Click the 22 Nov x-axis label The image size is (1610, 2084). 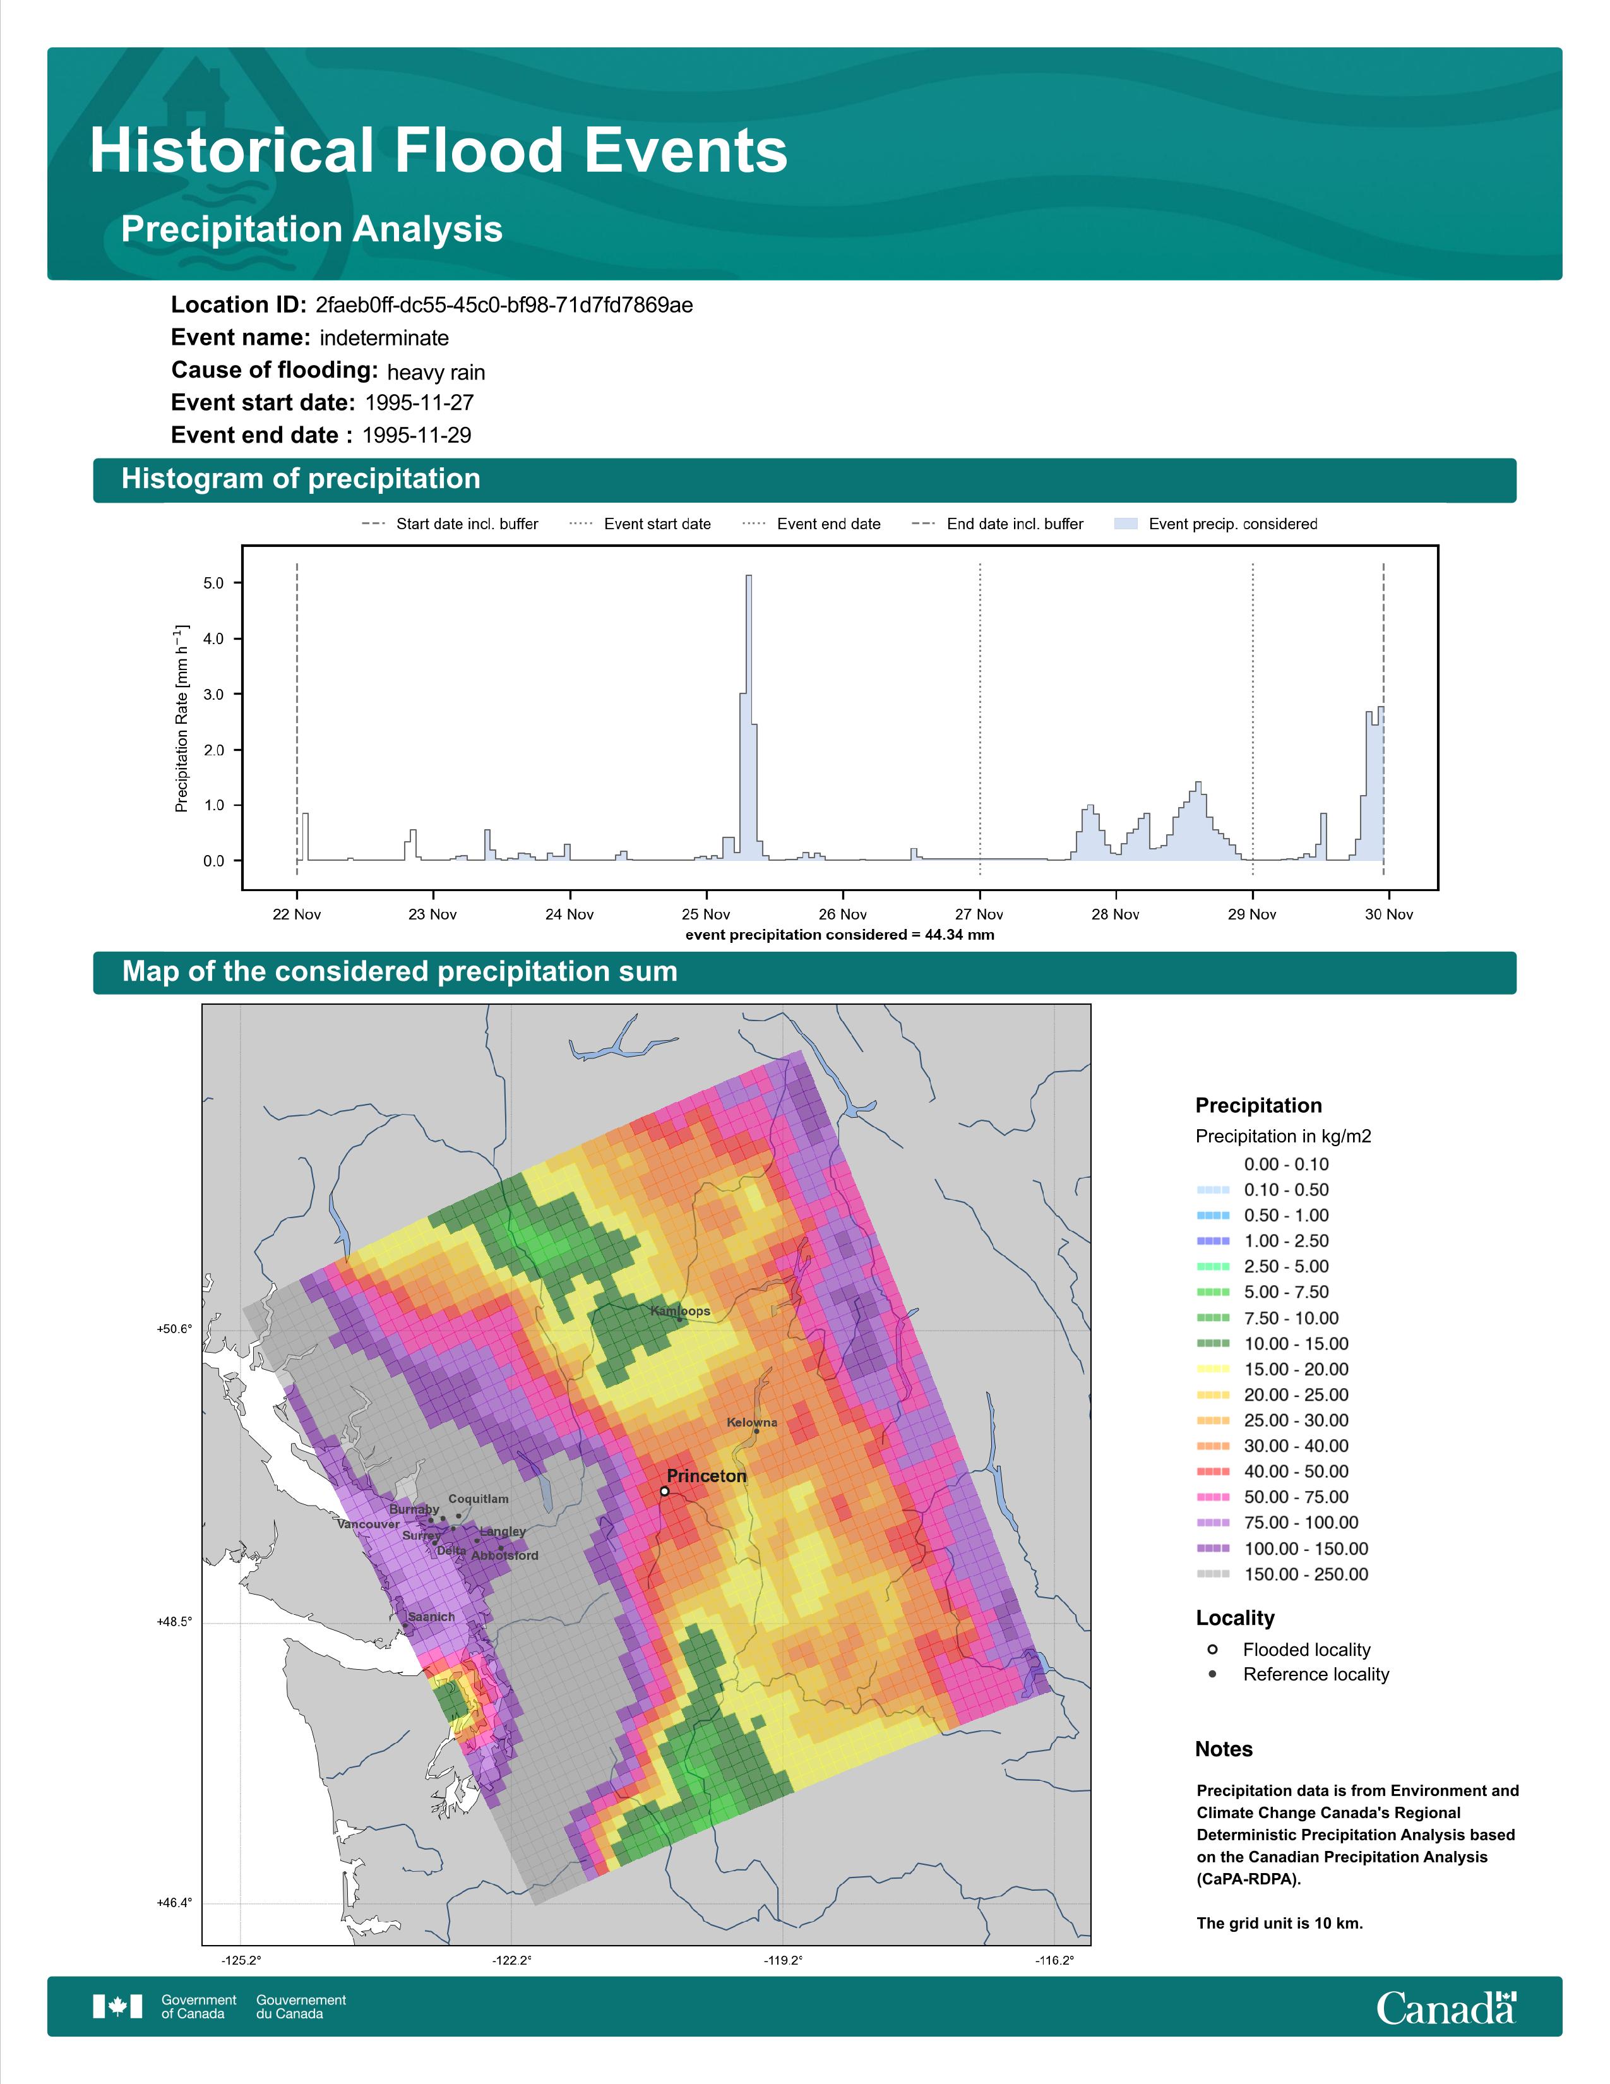[x=297, y=914]
